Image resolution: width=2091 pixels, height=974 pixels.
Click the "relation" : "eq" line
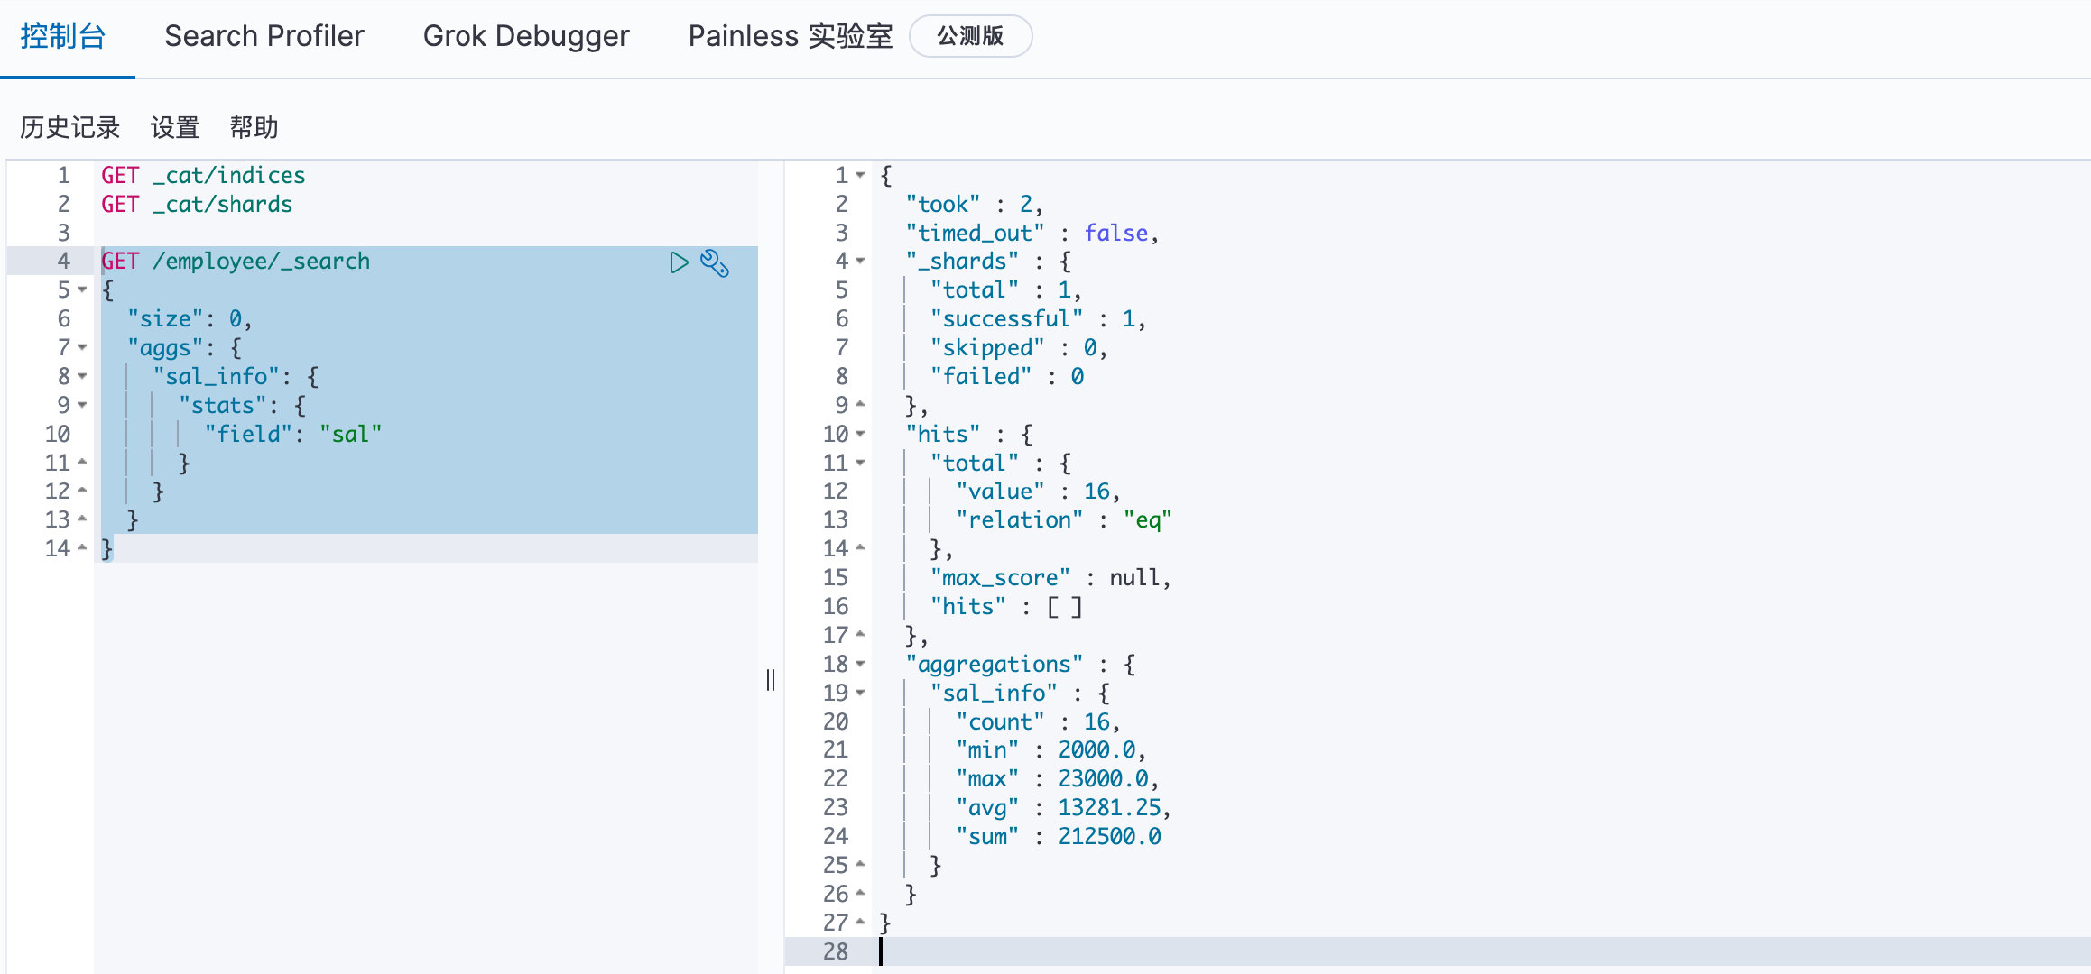coord(1064,519)
